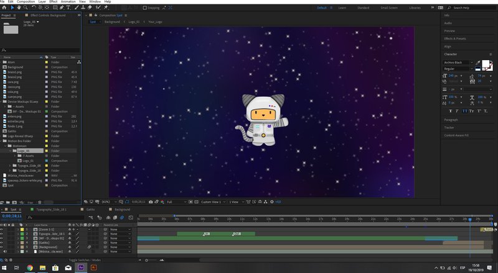Click Background in composition breadcrumb
The height and width of the screenshot is (273, 498).
(x=112, y=22)
